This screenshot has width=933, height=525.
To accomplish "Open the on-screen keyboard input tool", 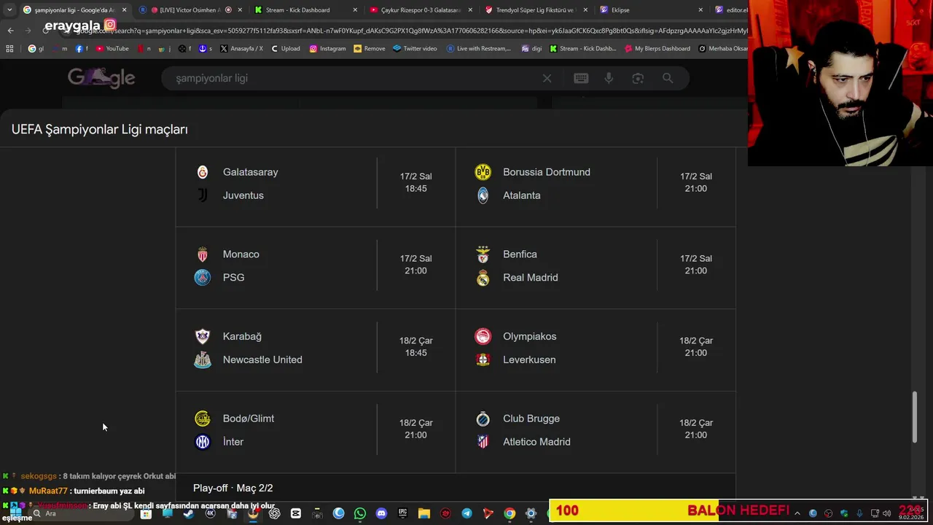I will click(581, 78).
